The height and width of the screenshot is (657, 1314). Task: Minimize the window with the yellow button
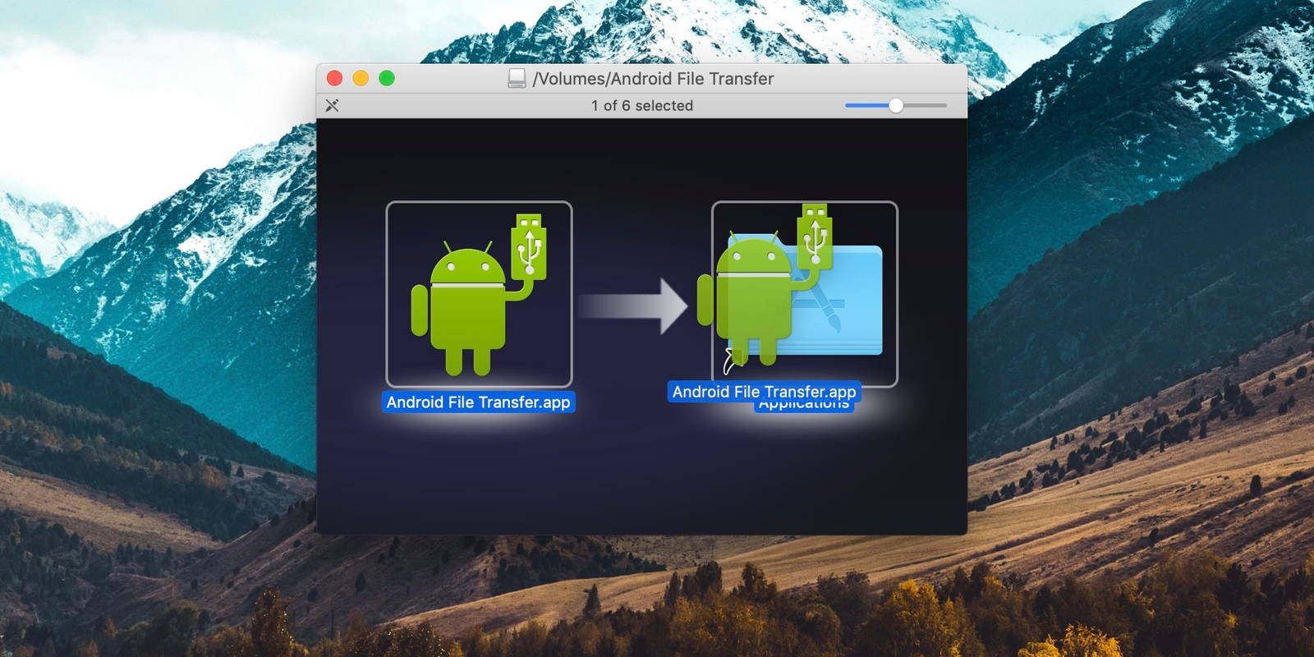coord(361,78)
